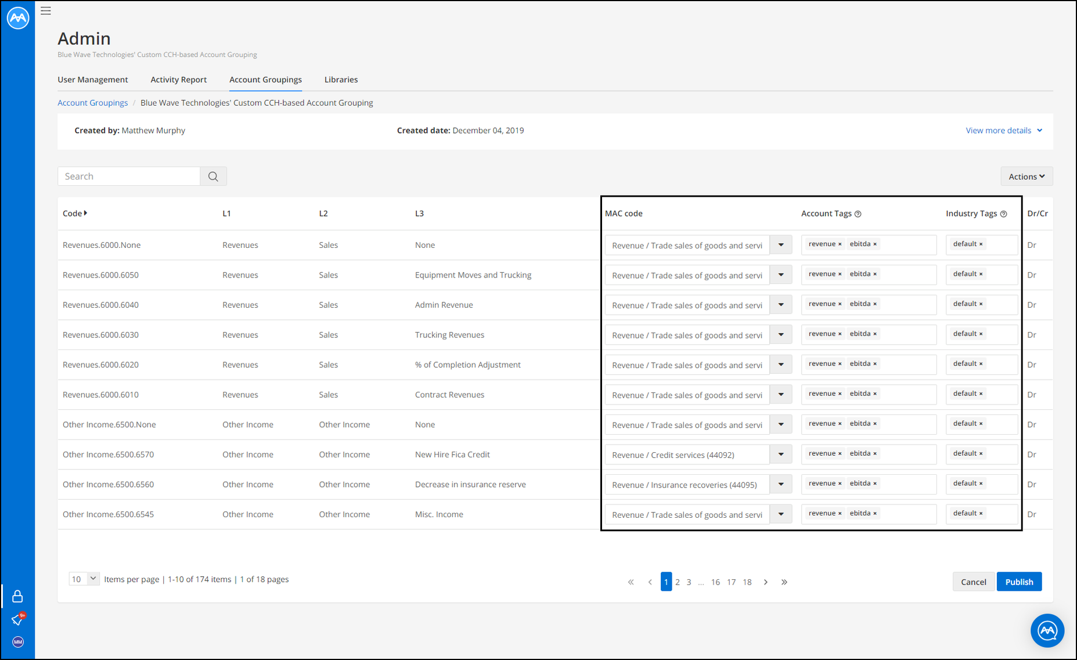The height and width of the screenshot is (660, 1077).
Task: Remove revenue tag in Revenues.6000.6050 row
Action: 840,274
